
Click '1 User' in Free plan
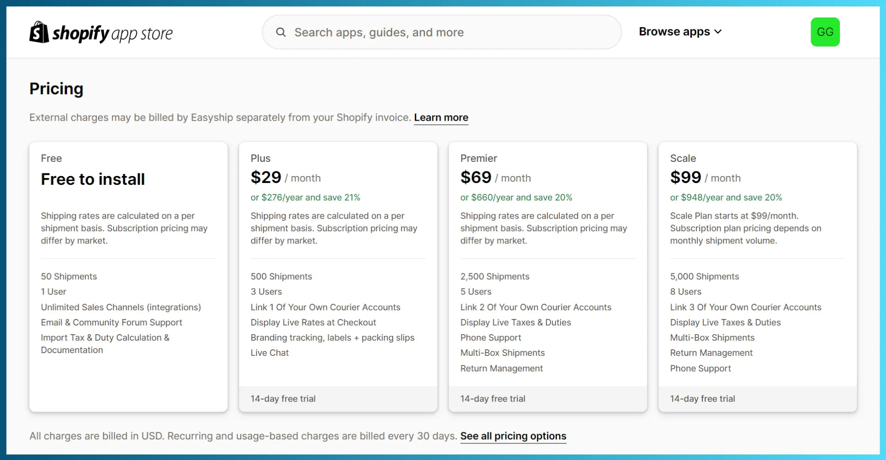(54, 292)
